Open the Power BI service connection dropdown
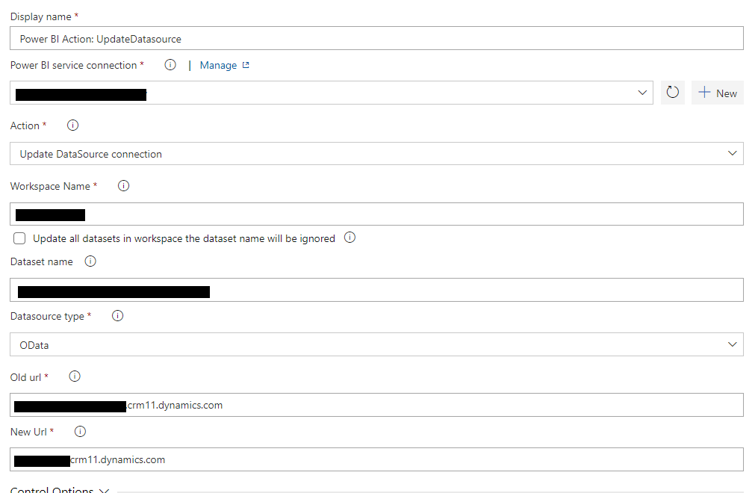Screen dimensions: 755x493 point(332,93)
